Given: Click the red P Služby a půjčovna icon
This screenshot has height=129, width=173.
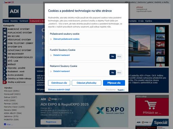Looking at the screenshot, I should (4, 82).
